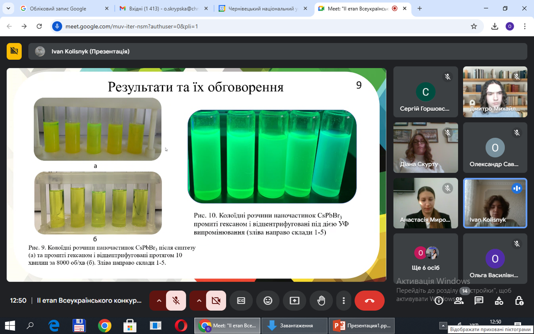
Task: Select Діана Скурту video thumbnail
Action: click(x=426, y=148)
